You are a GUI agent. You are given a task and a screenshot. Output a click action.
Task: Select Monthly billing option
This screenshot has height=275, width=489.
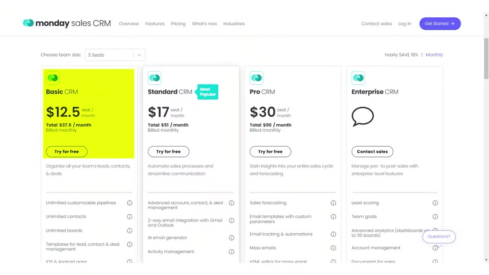434,55
